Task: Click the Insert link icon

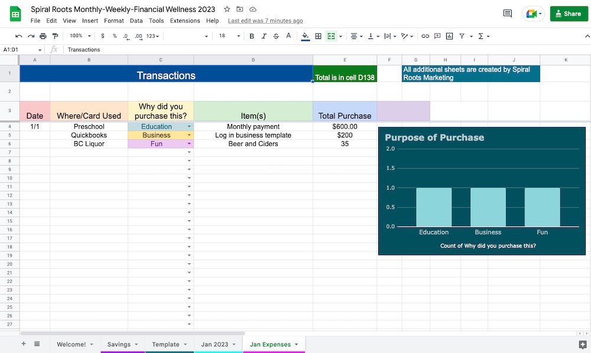Action: coord(425,36)
